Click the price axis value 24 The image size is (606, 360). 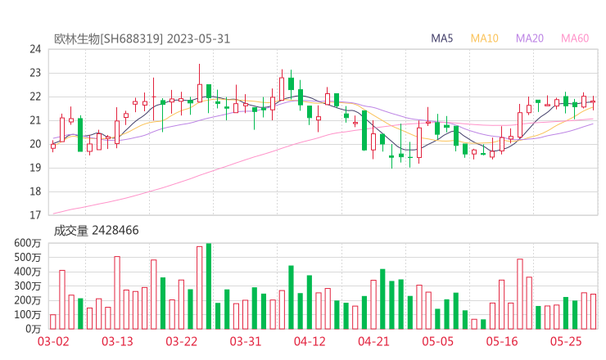pos(35,49)
